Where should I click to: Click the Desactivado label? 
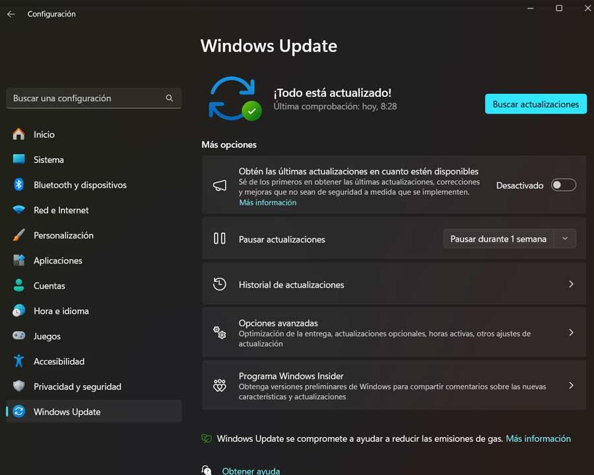coord(520,186)
